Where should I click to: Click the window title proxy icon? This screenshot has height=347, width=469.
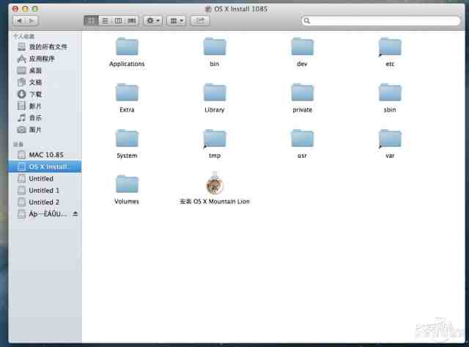(208, 9)
